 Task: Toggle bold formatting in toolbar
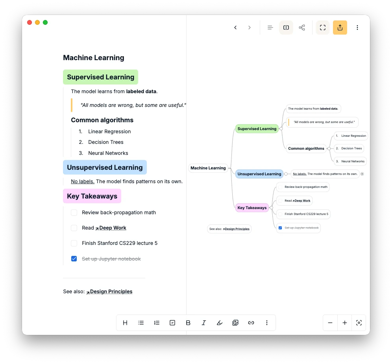188,323
